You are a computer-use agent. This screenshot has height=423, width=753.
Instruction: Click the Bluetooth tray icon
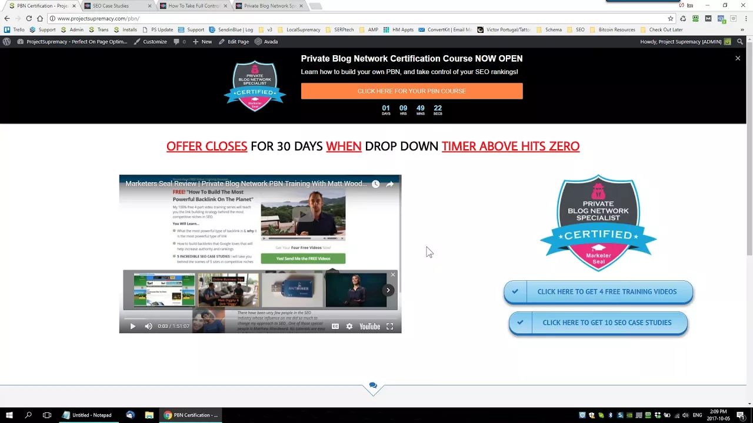pyautogui.click(x=610, y=415)
